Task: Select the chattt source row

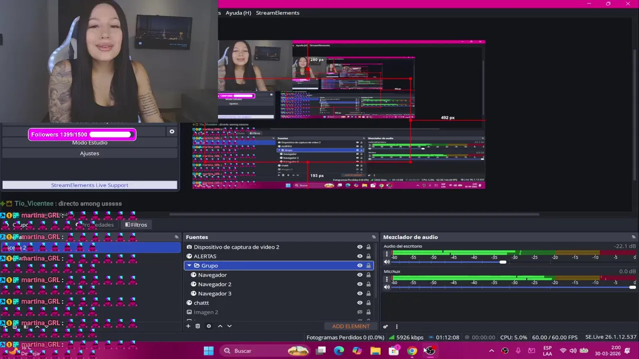Action: click(279, 303)
